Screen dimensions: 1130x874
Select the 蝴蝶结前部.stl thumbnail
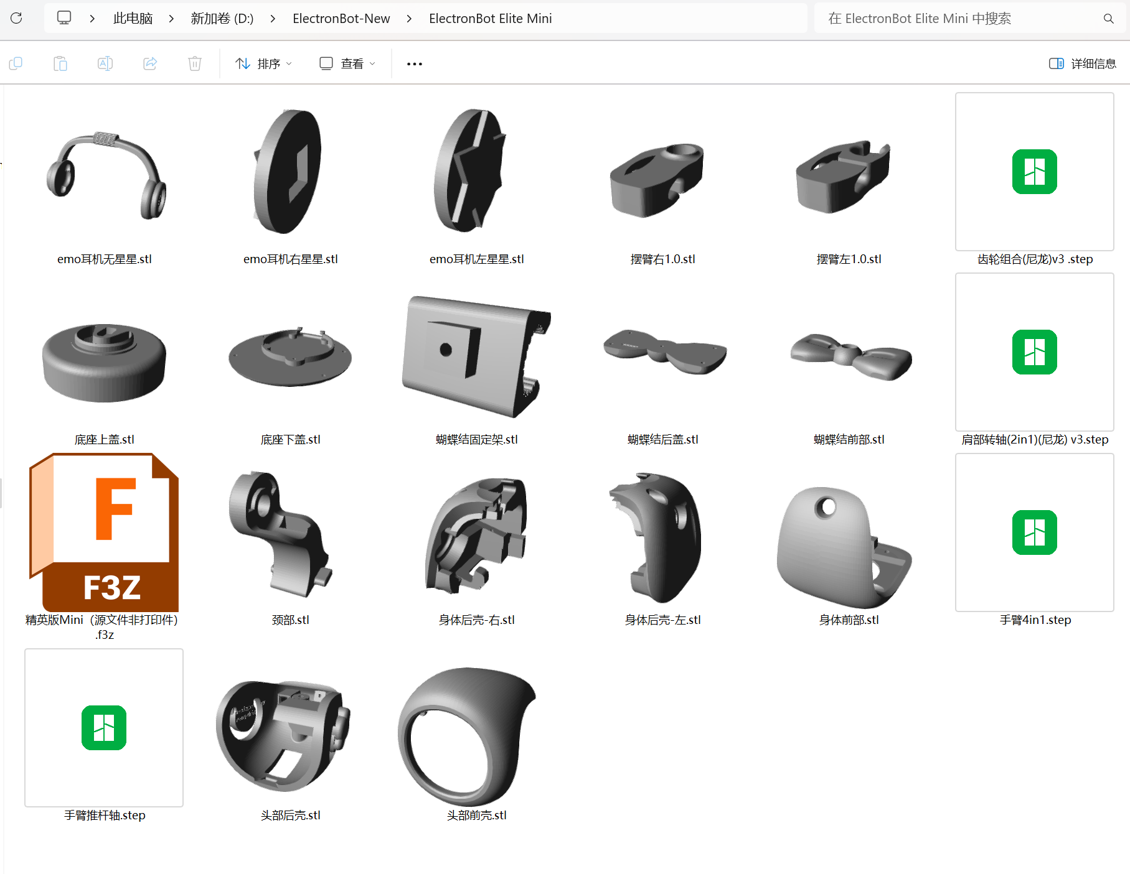(851, 356)
